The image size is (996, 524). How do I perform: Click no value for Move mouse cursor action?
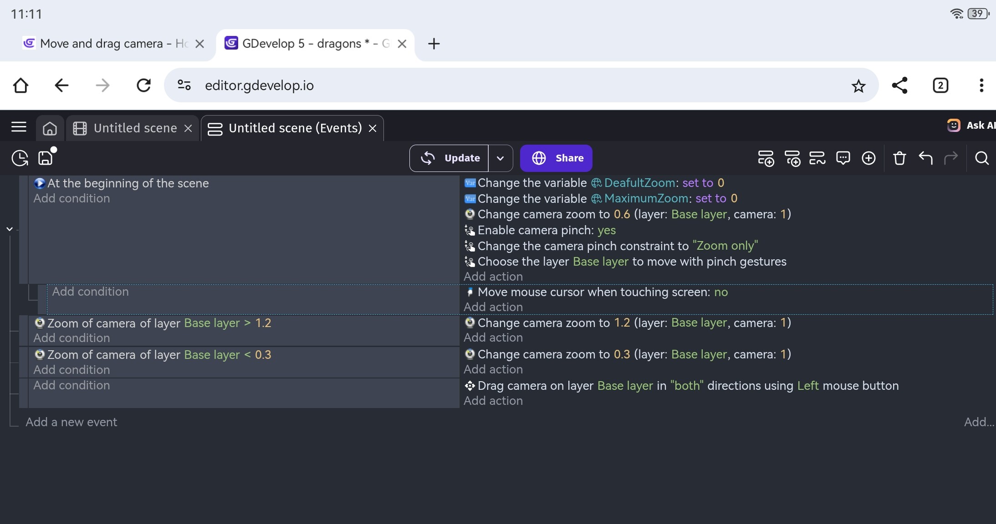pos(720,292)
